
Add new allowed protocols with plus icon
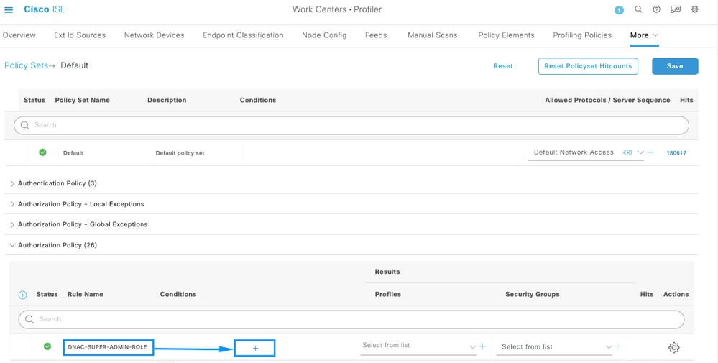tap(650, 152)
